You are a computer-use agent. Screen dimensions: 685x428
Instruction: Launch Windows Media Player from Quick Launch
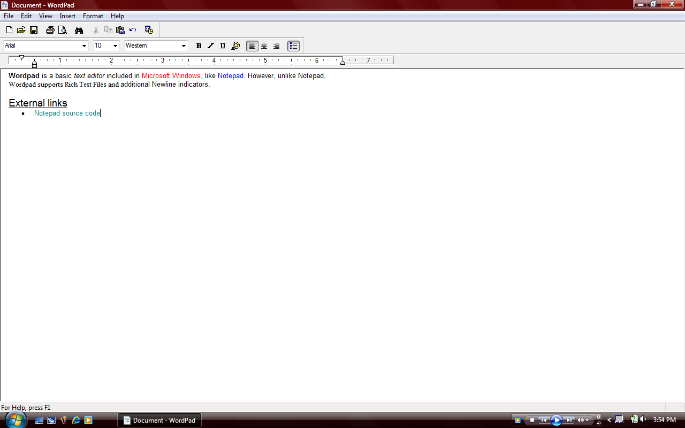[x=88, y=421]
